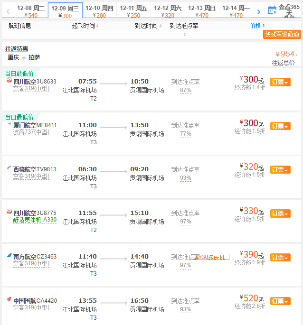
Task: Click 经济舱1.4折 fare label for 3U8633
Action: coord(250,87)
